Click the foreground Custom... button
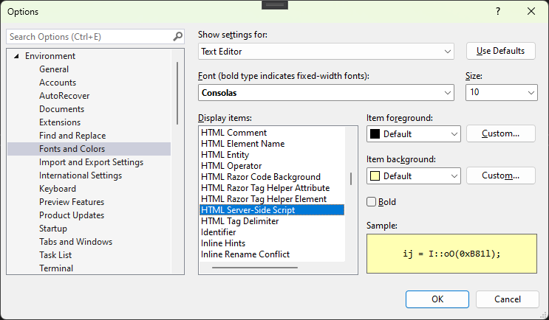Screen dimensions: 549x320 click(x=500, y=133)
